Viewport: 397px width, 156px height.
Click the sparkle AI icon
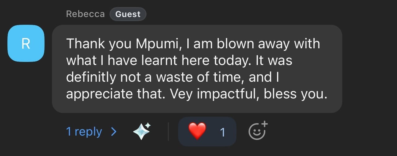tap(142, 131)
